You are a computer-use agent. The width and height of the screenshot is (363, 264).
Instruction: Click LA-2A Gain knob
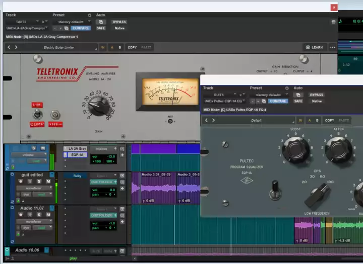99,106
